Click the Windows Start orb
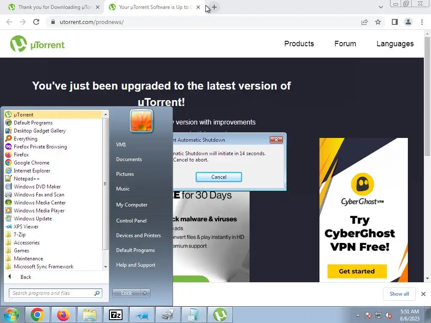The height and width of the screenshot is (323, 431). pyautogui.click(x=11, y=315)
